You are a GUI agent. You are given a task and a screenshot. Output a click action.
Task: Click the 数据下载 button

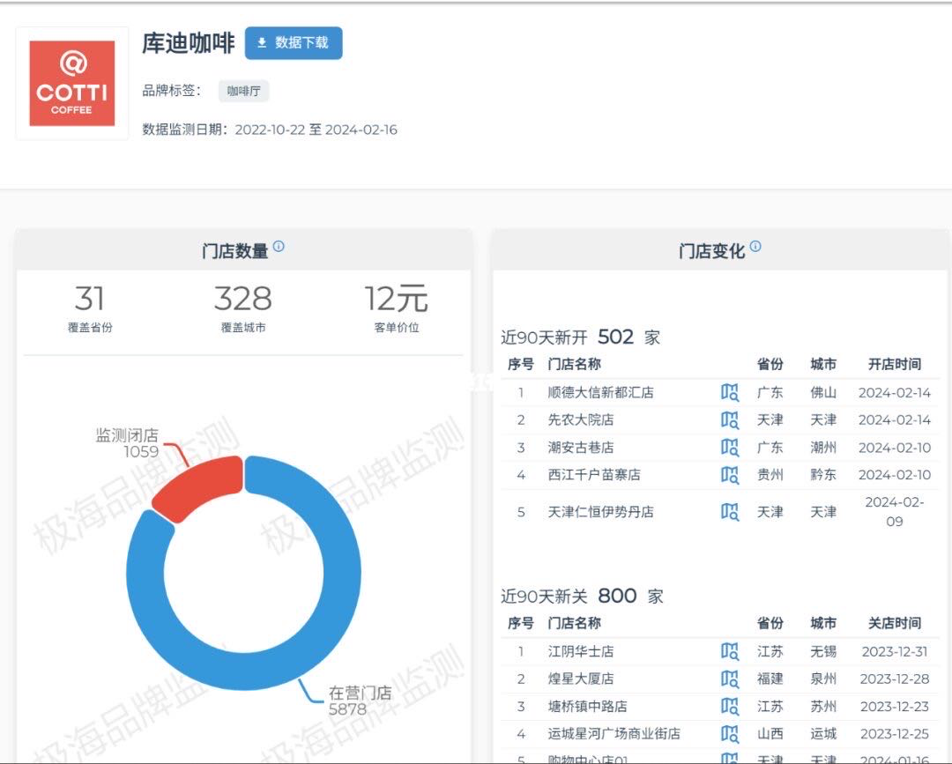pos(294,43)
